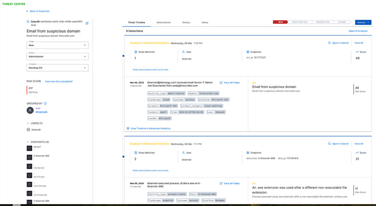Click the Open AI Analyzer link
This screenshot has width=376, height=206.
[x=358, y=31]
